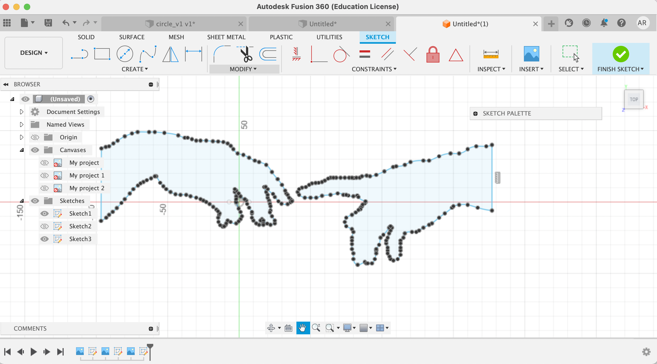Activate the (Unsaved) component radio button

pos(91,99)
